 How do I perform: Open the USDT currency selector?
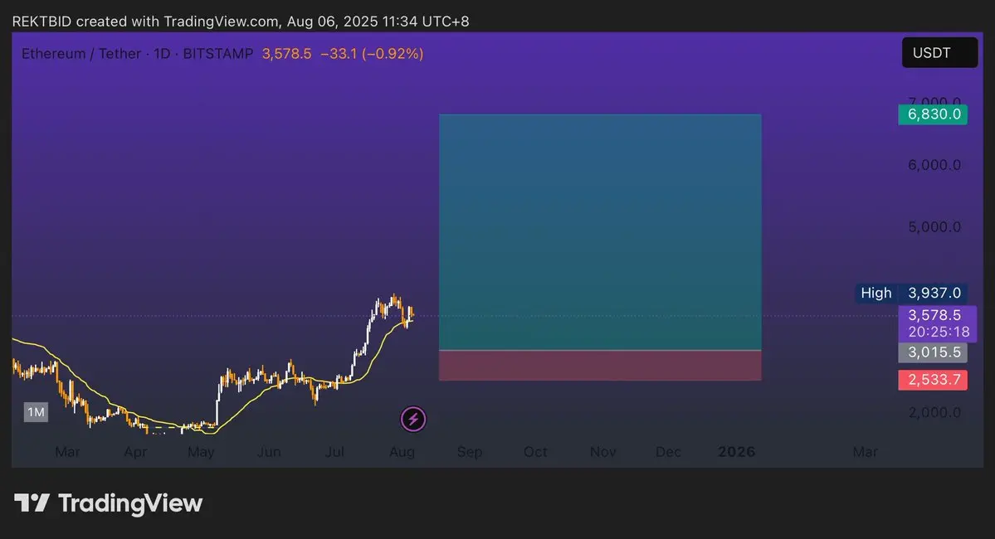[939, 52]
